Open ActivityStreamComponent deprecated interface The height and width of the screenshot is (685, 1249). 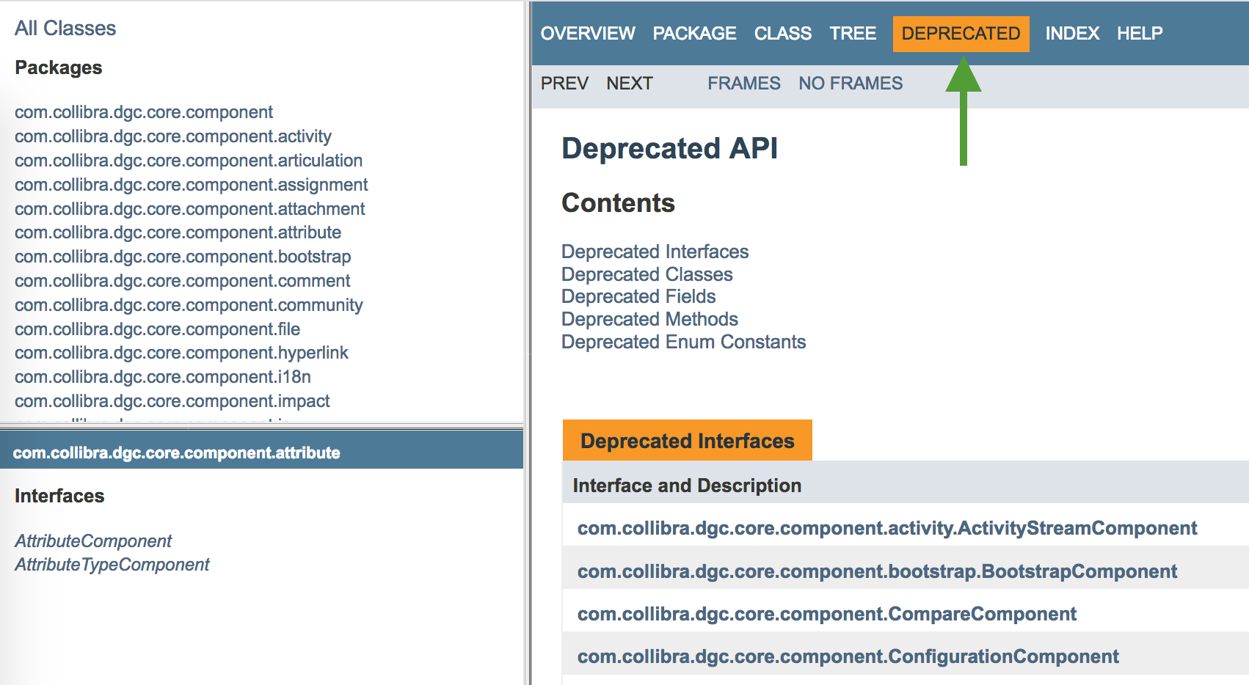pos(886,528)
